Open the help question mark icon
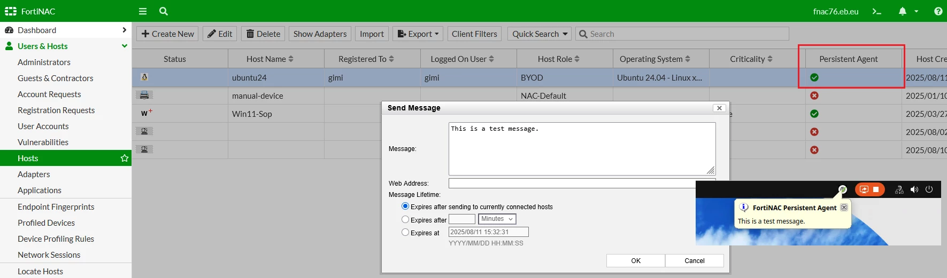This screenshot has height=278, width=947. pyautogui.click(x=938, y=11)
